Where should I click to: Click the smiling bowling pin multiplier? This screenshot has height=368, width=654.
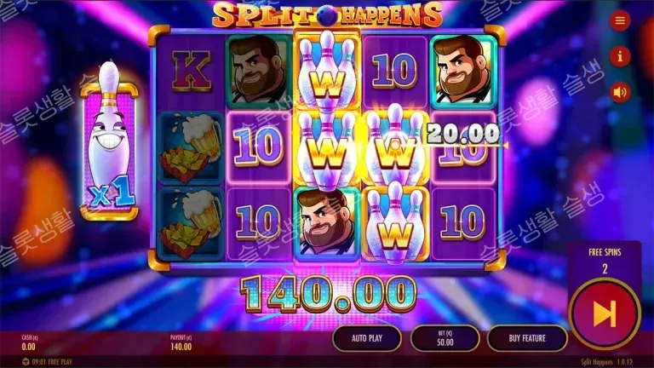click(109, 142)
